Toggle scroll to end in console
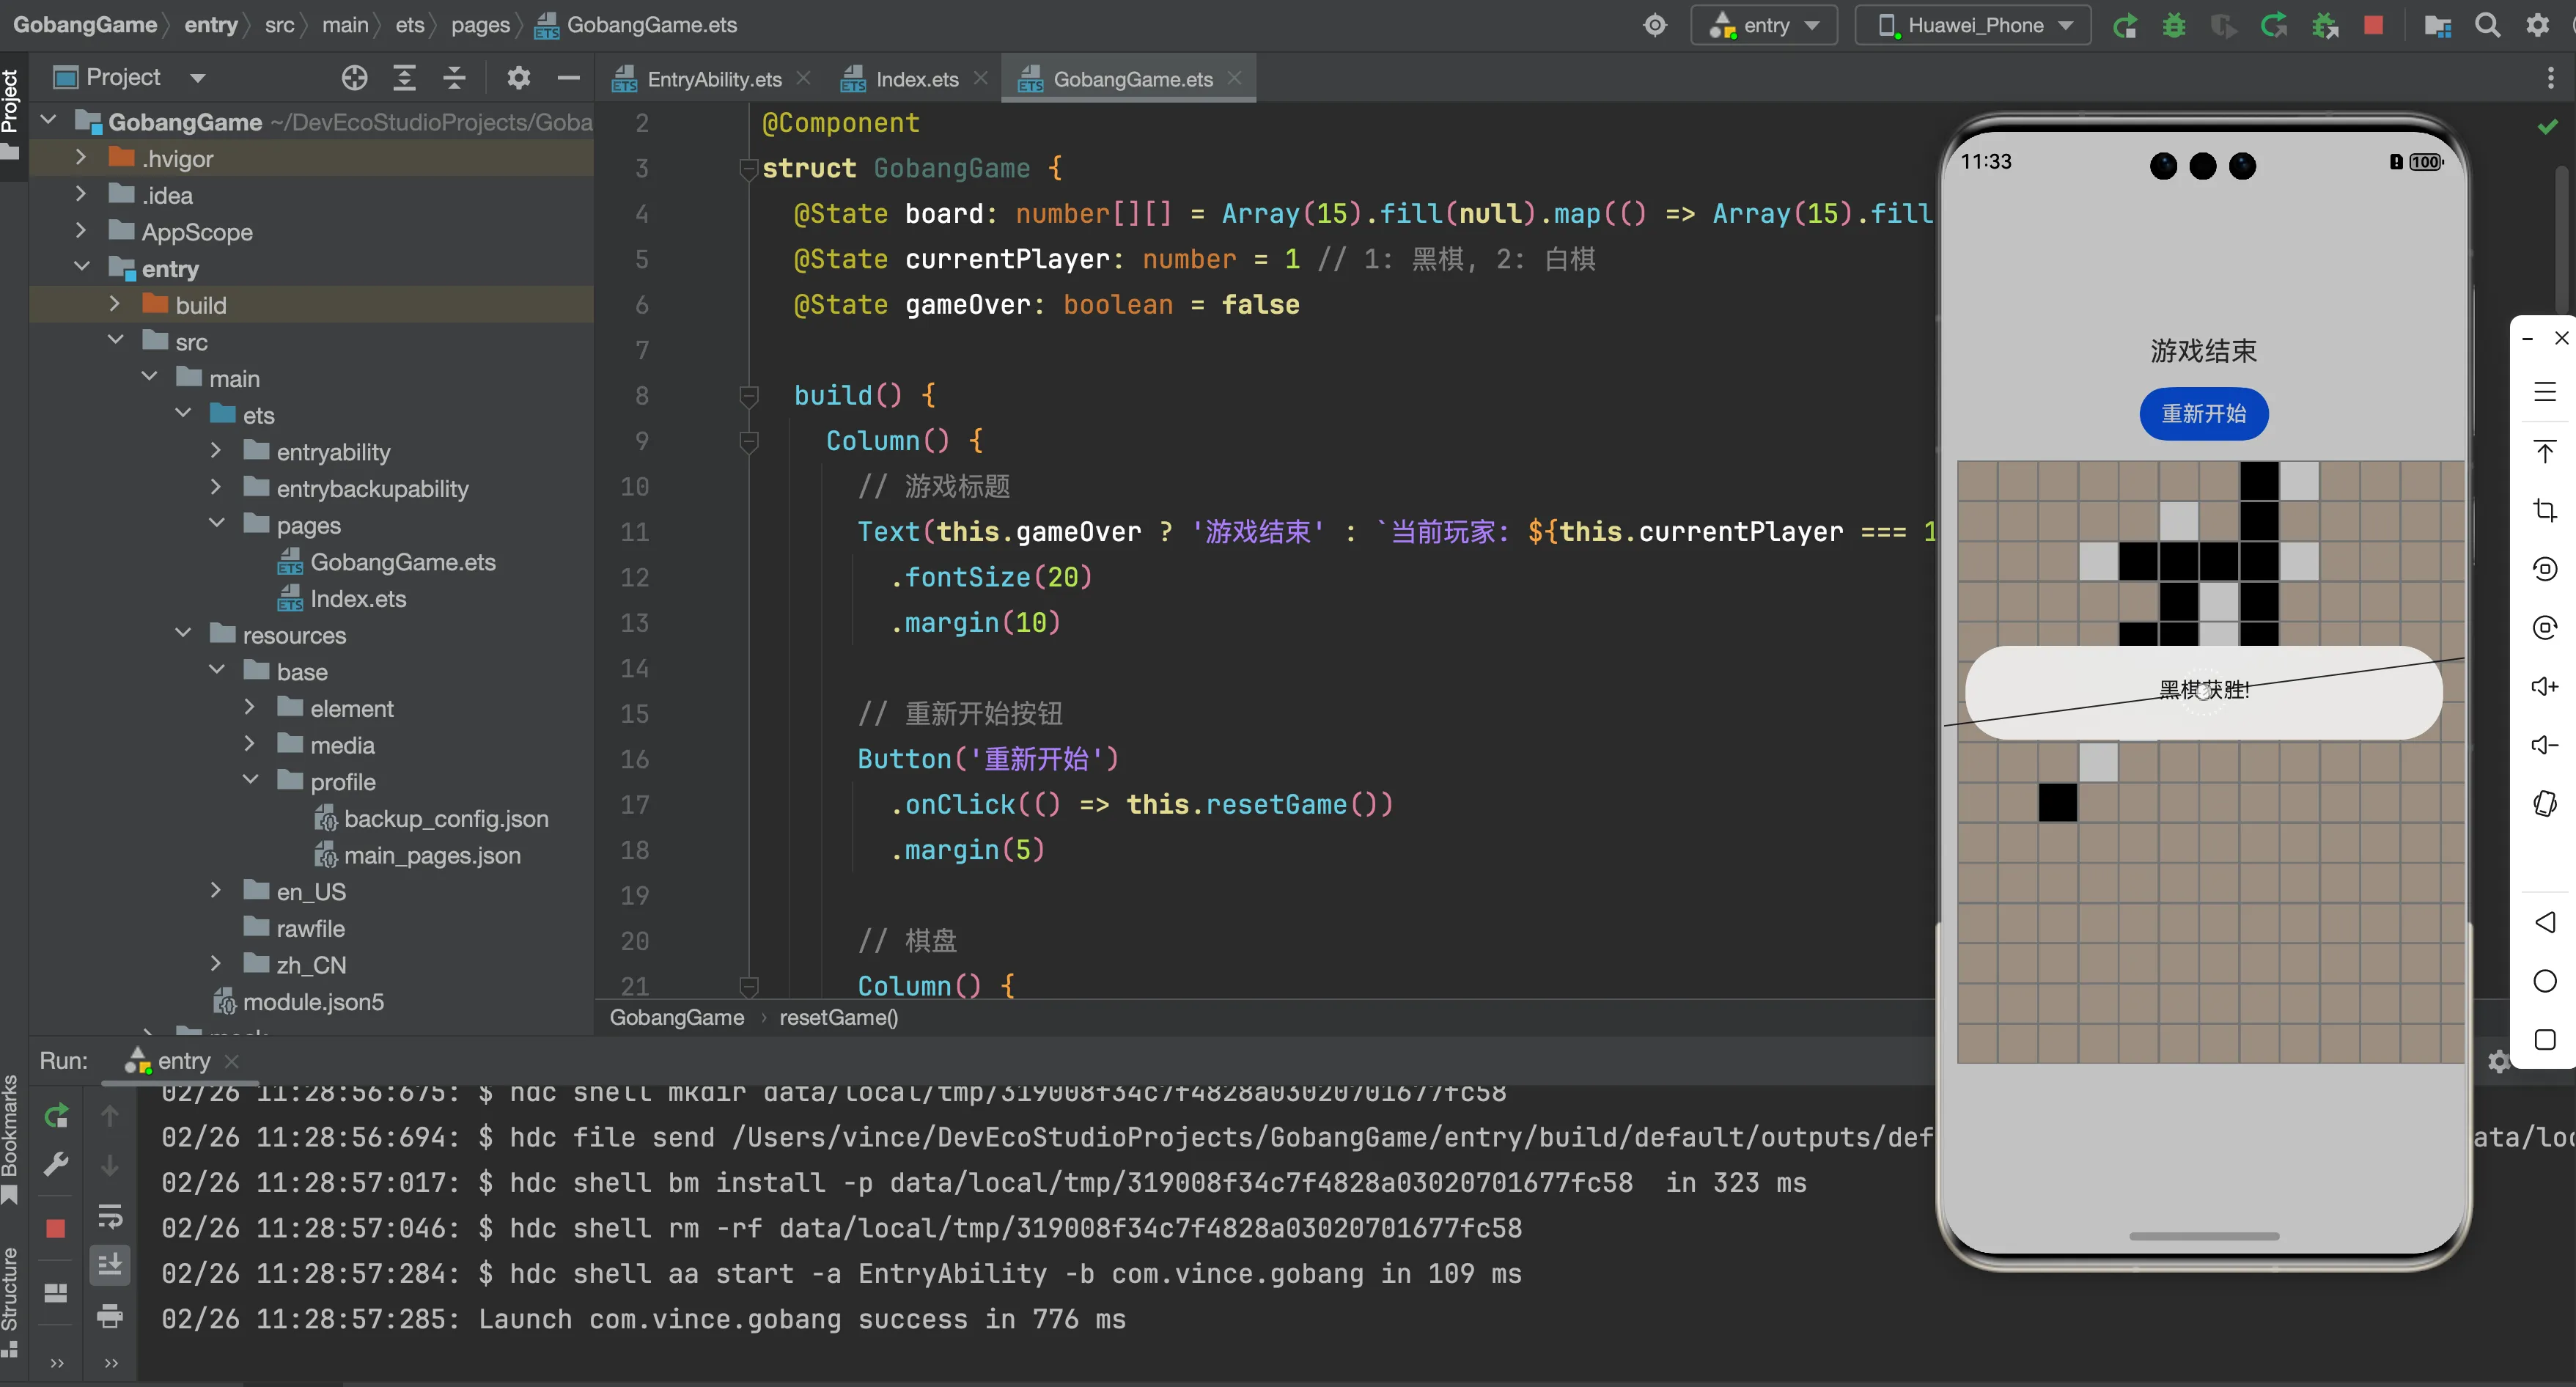Image resolution: width=2576 pixels, height=1387 pixels. 110,1265
